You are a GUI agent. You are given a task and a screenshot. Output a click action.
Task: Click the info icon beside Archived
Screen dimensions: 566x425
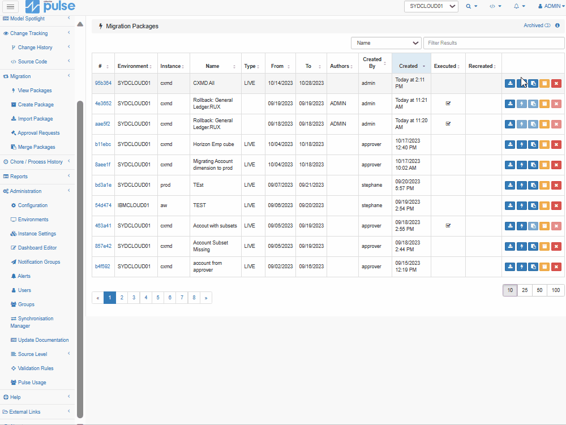[558, 25]
